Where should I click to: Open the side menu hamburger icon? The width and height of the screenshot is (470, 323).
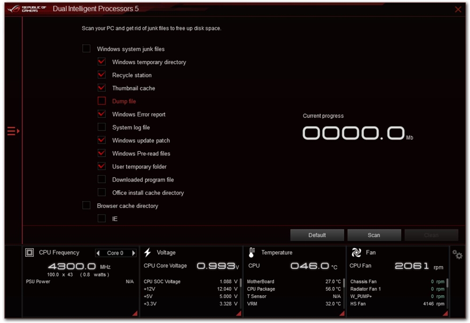coord(13,131)
